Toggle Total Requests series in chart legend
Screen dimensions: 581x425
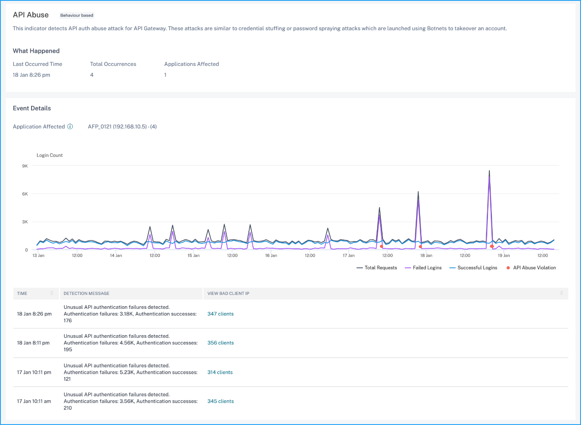point(377,268)
